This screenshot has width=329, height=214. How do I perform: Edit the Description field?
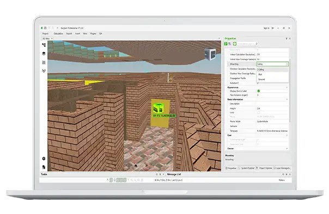pos(272,104)
